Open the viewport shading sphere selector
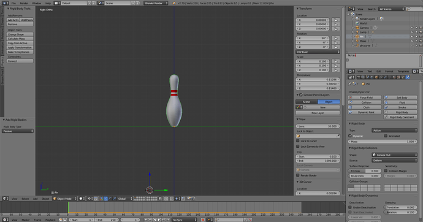 coord(82,199)
